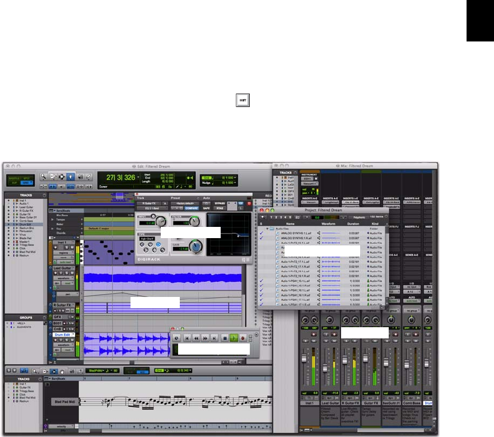Expand the Key ruler
This screenshot has height=437, width=494.
point(52,229)
